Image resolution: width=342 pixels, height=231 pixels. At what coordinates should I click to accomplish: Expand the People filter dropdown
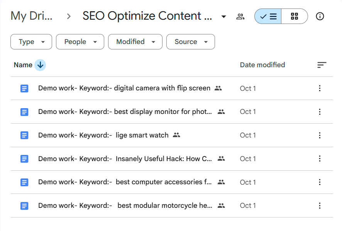click(80, 42)
